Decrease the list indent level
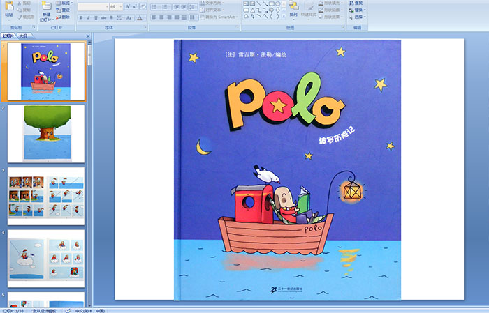This screenshot has width=489, height=313. tap(176, 6)
